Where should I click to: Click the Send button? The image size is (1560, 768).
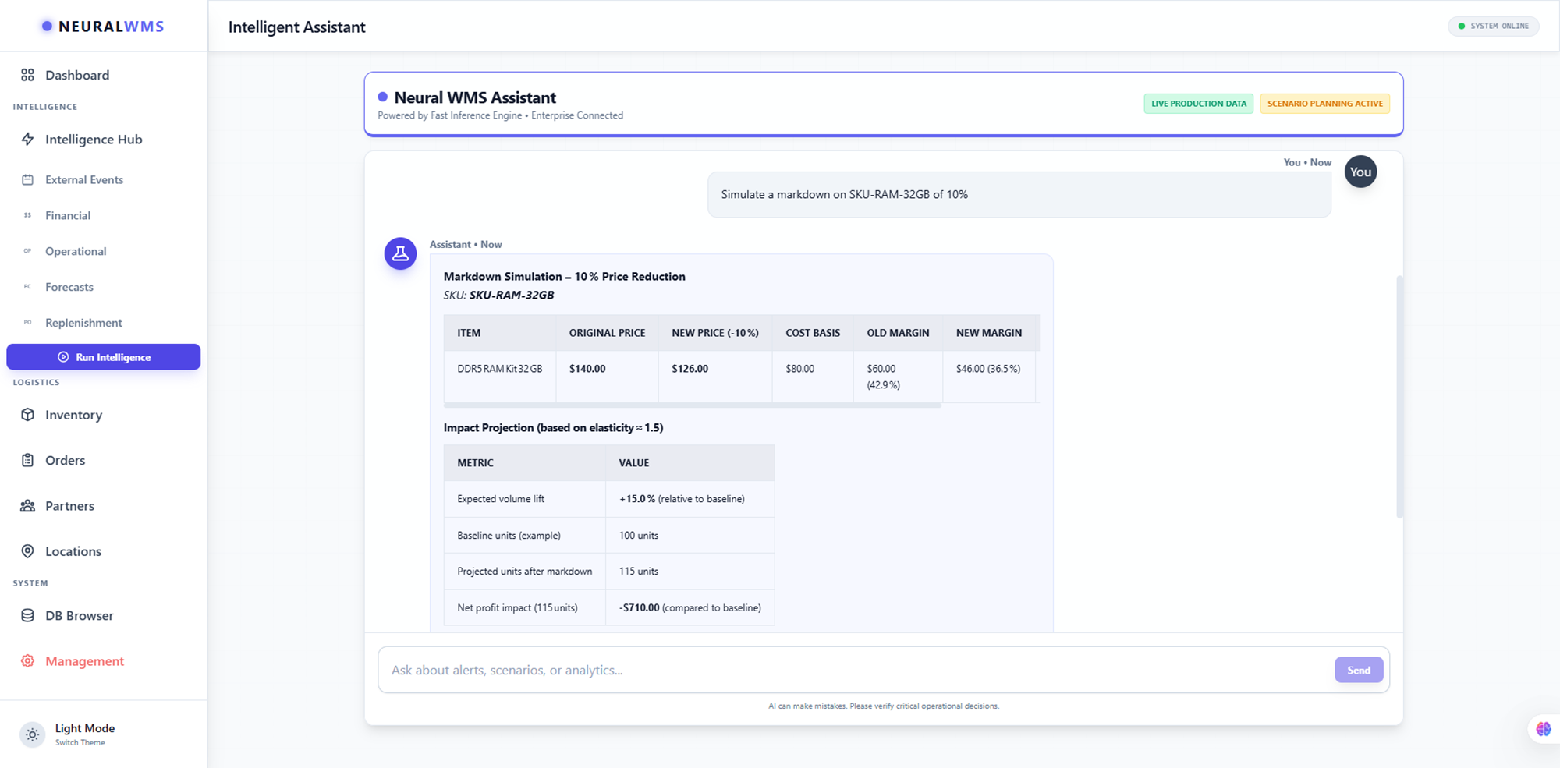tap(1358, 670)
